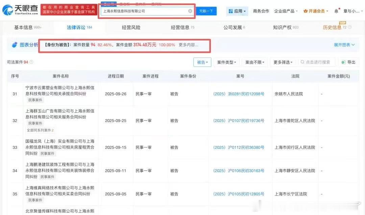Image resolution: width=365 pixels, height=215 pixels.
Task: Switch to the 经营信息 tab
Action: coord(182,27)
